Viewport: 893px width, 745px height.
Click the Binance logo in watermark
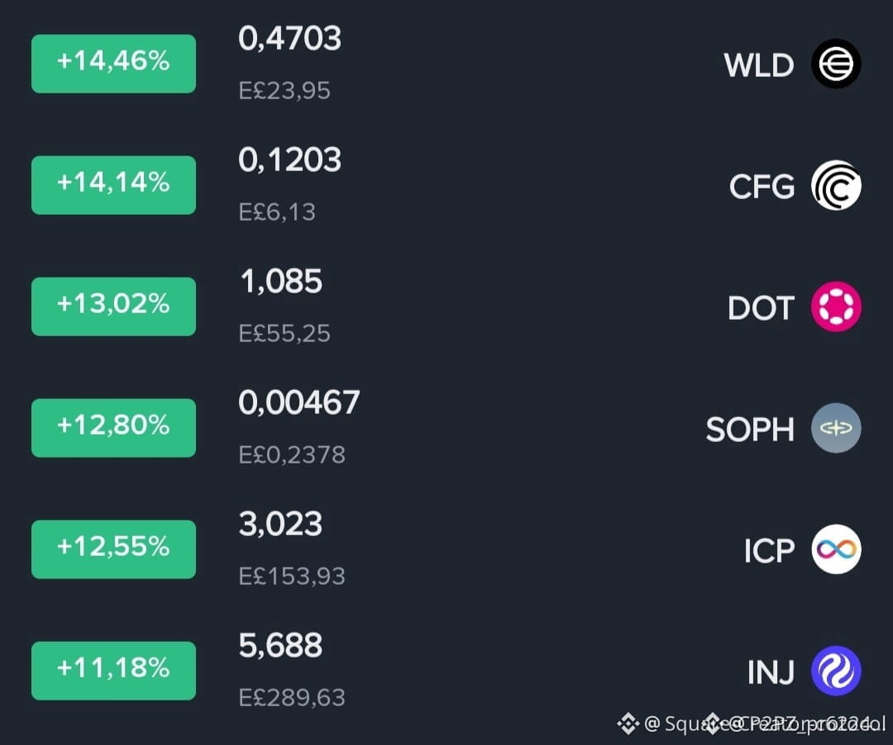point(628,724)
